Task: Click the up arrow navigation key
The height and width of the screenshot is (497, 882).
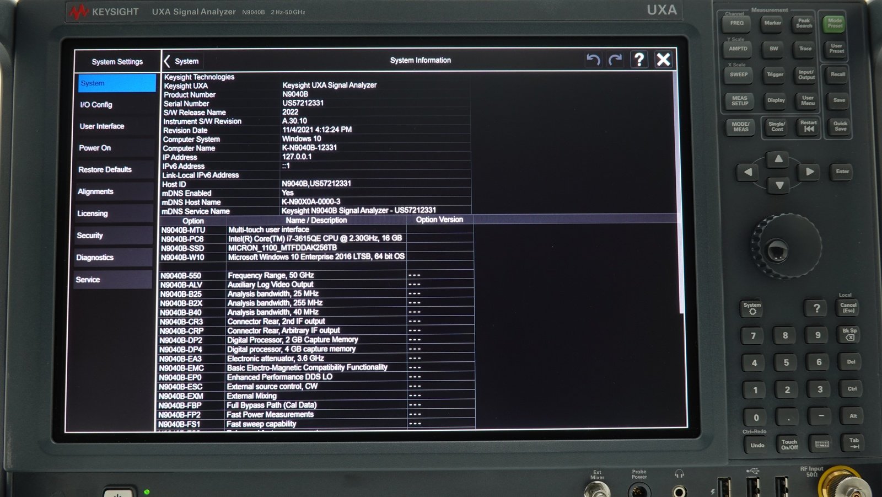Action: tap(778, 159)
